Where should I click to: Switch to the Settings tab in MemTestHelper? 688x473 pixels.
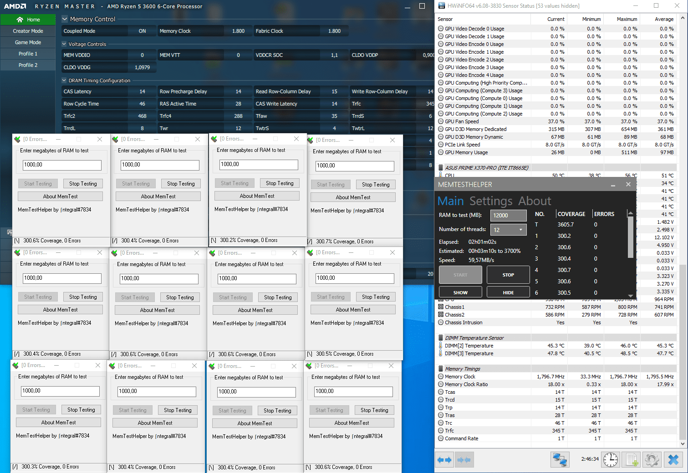point(491,201)
